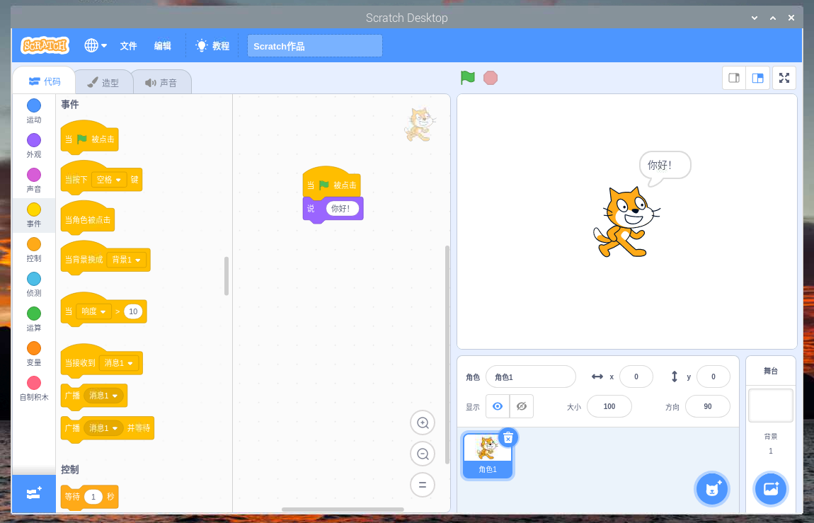Screen dimensions: 814x523
Task: Click the add extension button
Action: point(34,493)
